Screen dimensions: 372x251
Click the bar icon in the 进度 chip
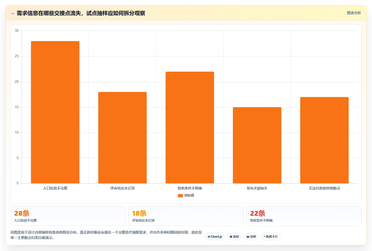pos(248,237)
